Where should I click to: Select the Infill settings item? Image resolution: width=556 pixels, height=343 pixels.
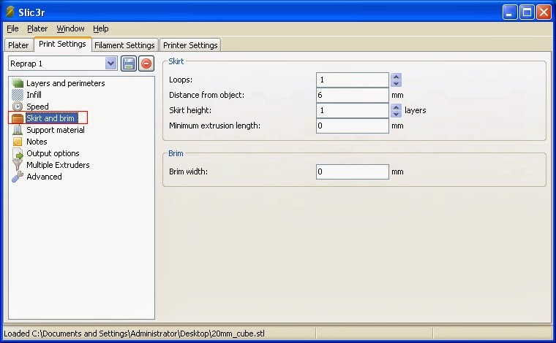[34, 95]
